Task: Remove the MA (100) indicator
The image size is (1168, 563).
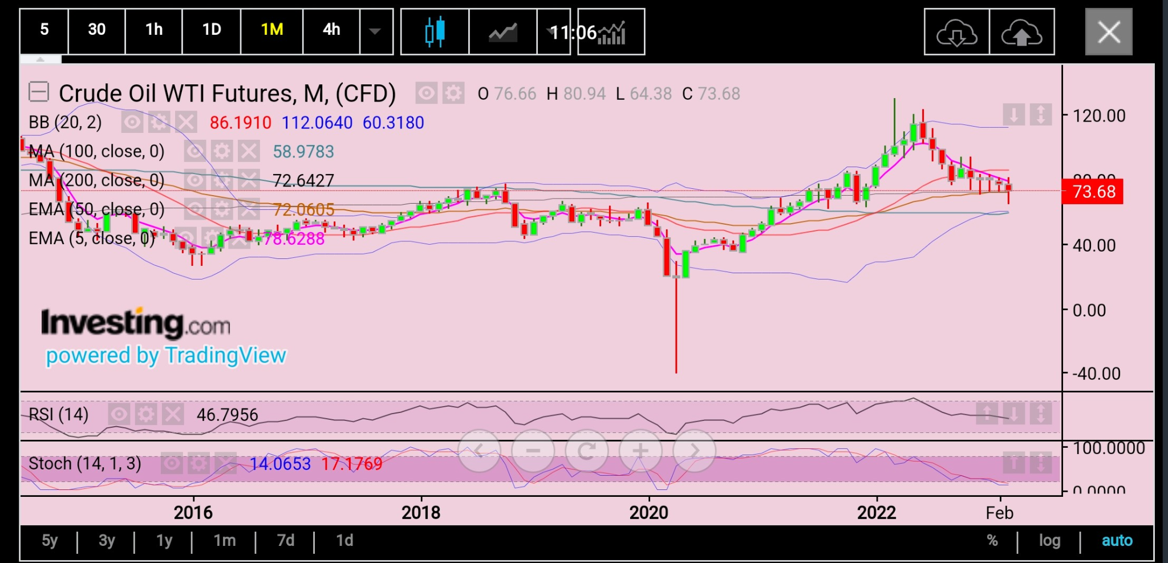Action: click(x=249, y=151)
